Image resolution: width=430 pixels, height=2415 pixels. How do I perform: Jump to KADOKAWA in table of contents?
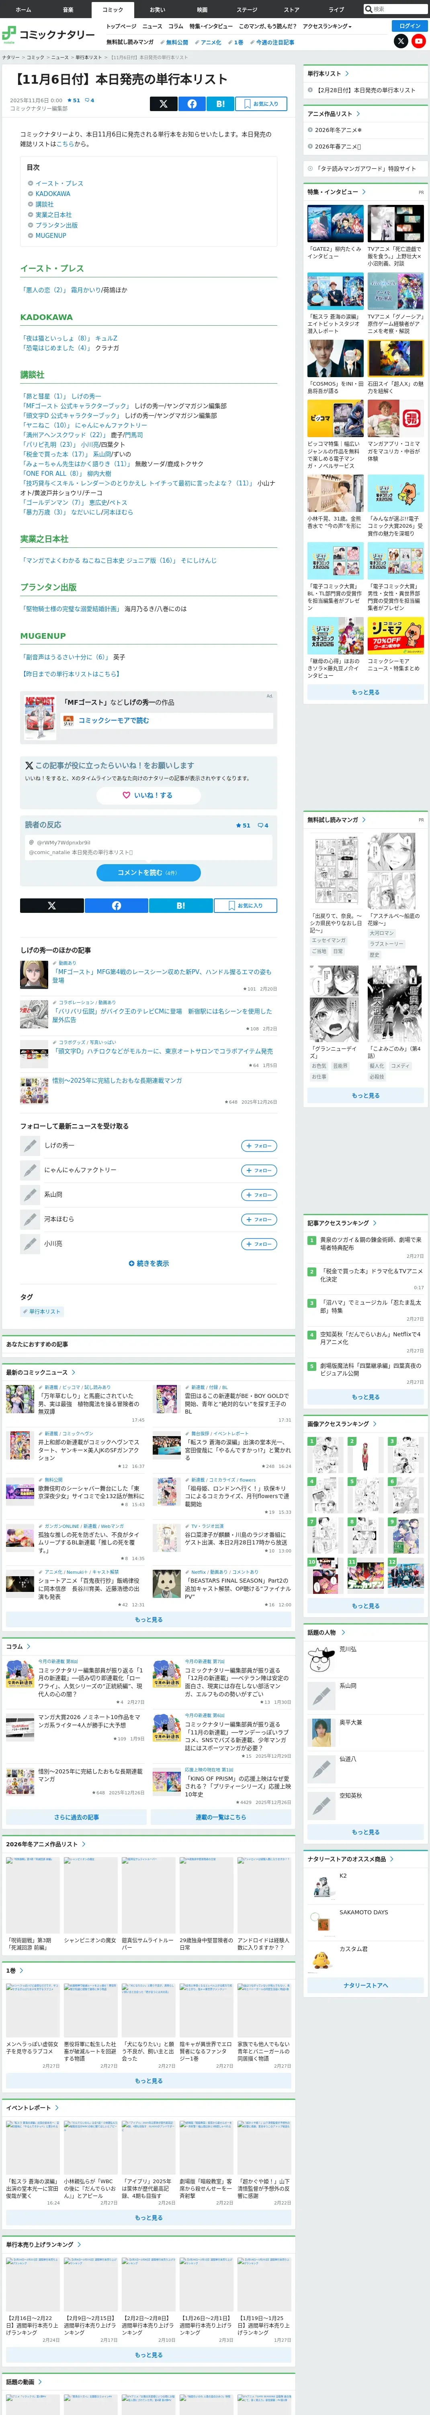pos(53,194)
